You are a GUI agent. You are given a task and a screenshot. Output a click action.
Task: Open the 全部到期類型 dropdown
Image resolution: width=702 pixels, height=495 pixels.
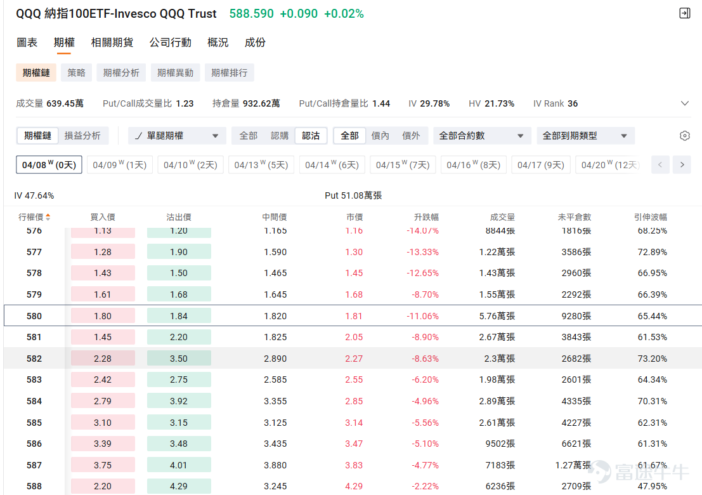tap(585, 136)
